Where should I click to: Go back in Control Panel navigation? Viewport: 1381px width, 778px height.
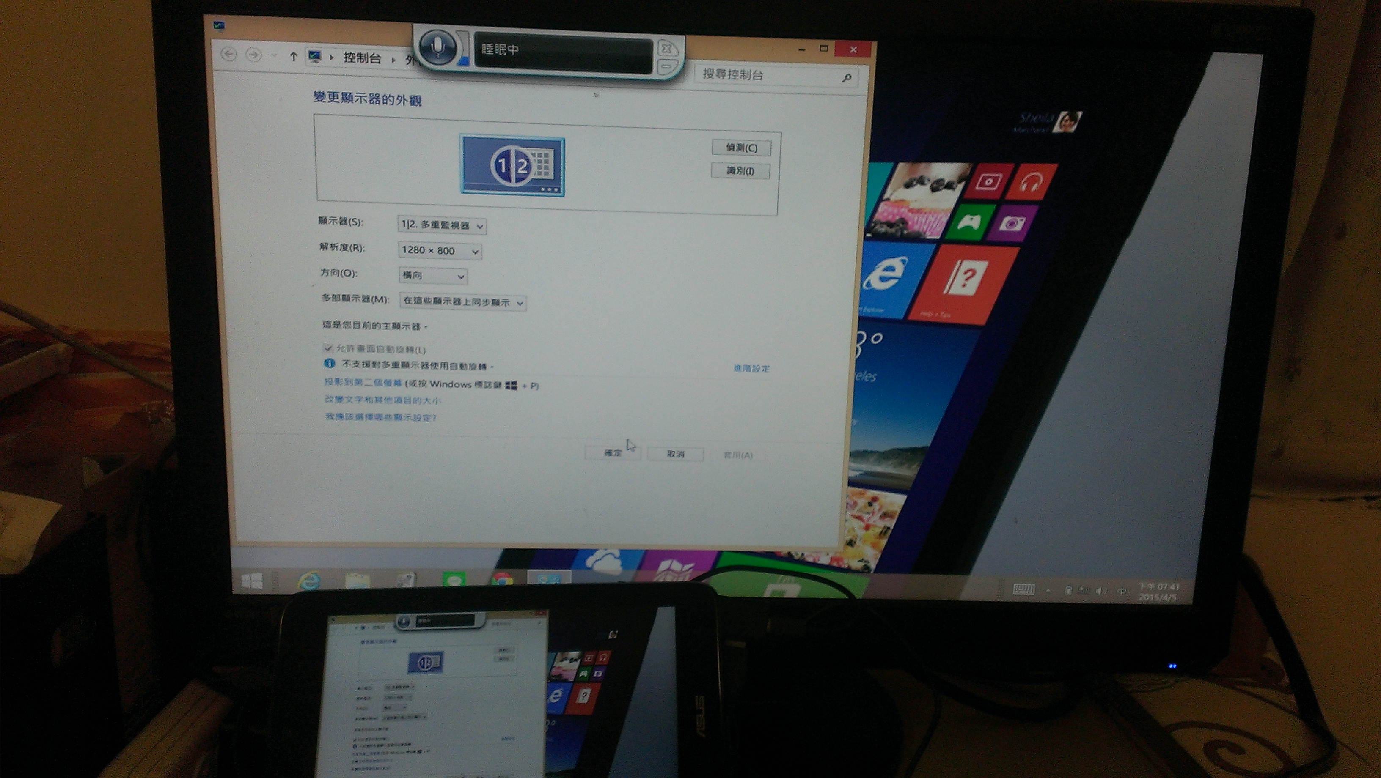[x=229, y=54]
